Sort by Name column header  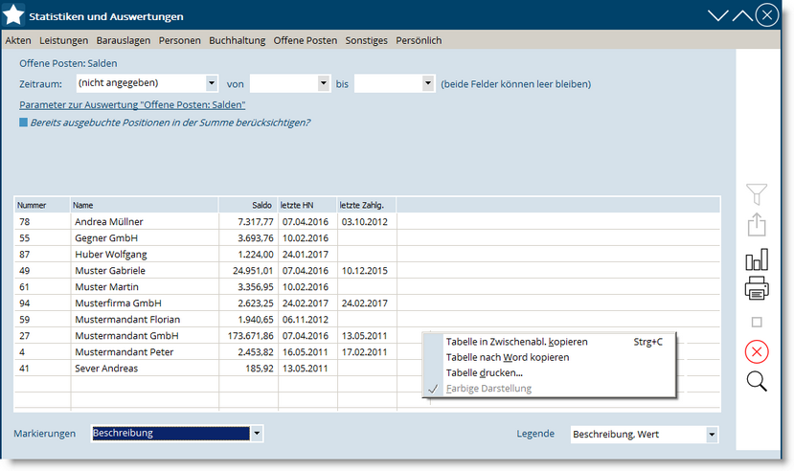click(145, 205)
